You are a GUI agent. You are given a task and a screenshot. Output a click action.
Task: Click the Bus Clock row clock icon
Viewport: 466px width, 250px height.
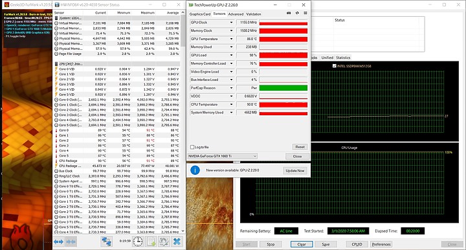[x=56, y=171]
